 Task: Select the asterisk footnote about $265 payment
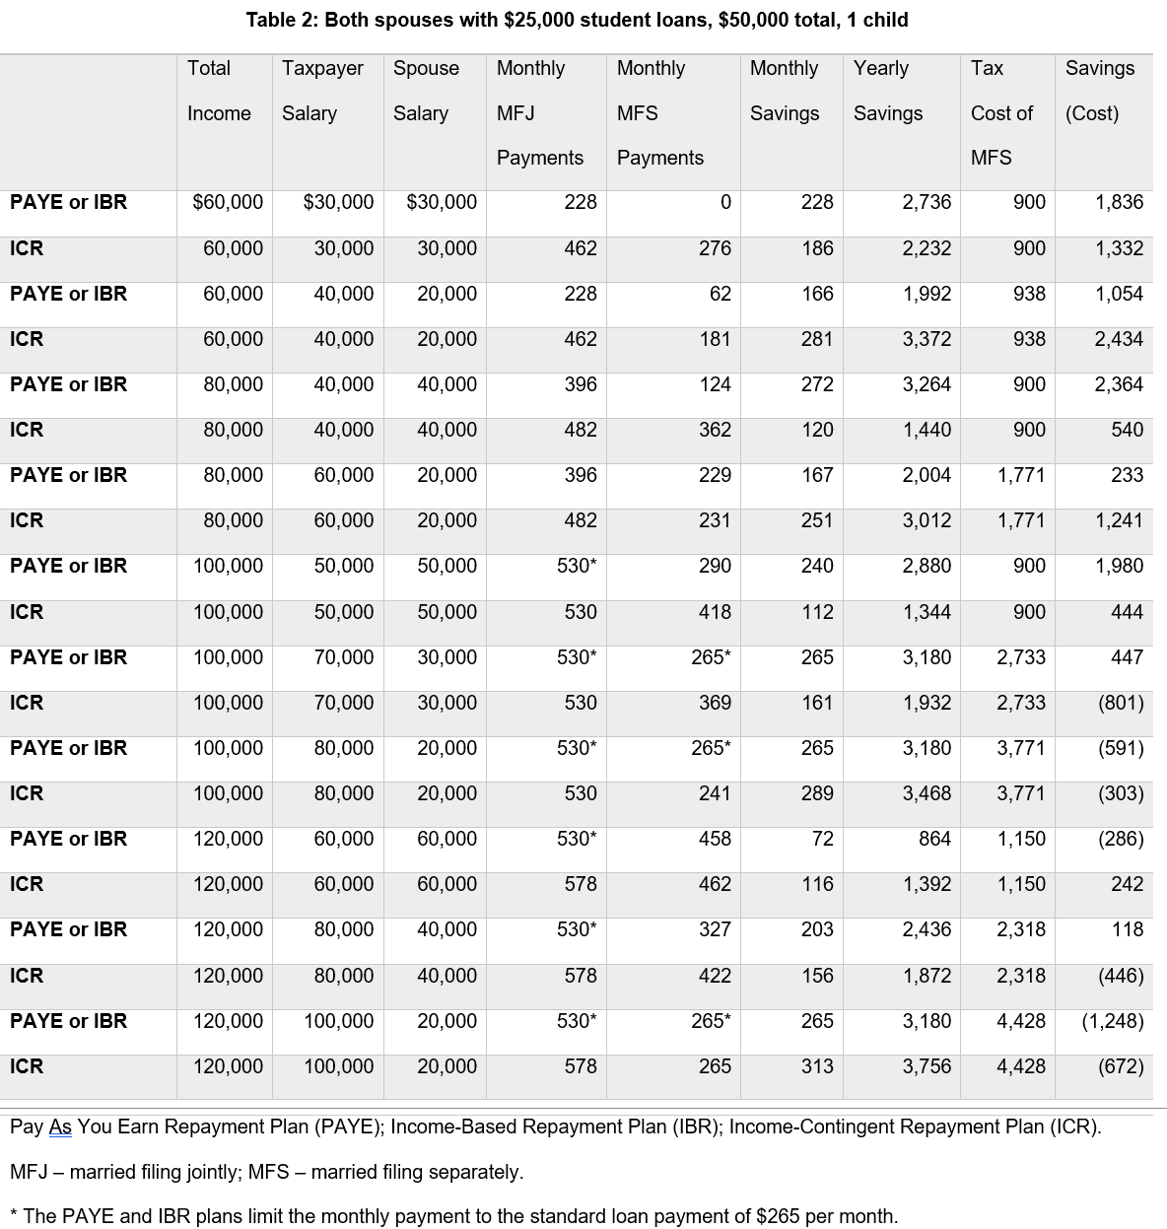coord(453,1216)
